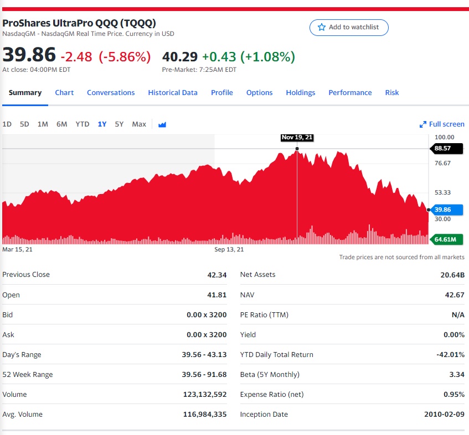Click the 39.86 current price tag
469x435 pixels.
[446, 209]
